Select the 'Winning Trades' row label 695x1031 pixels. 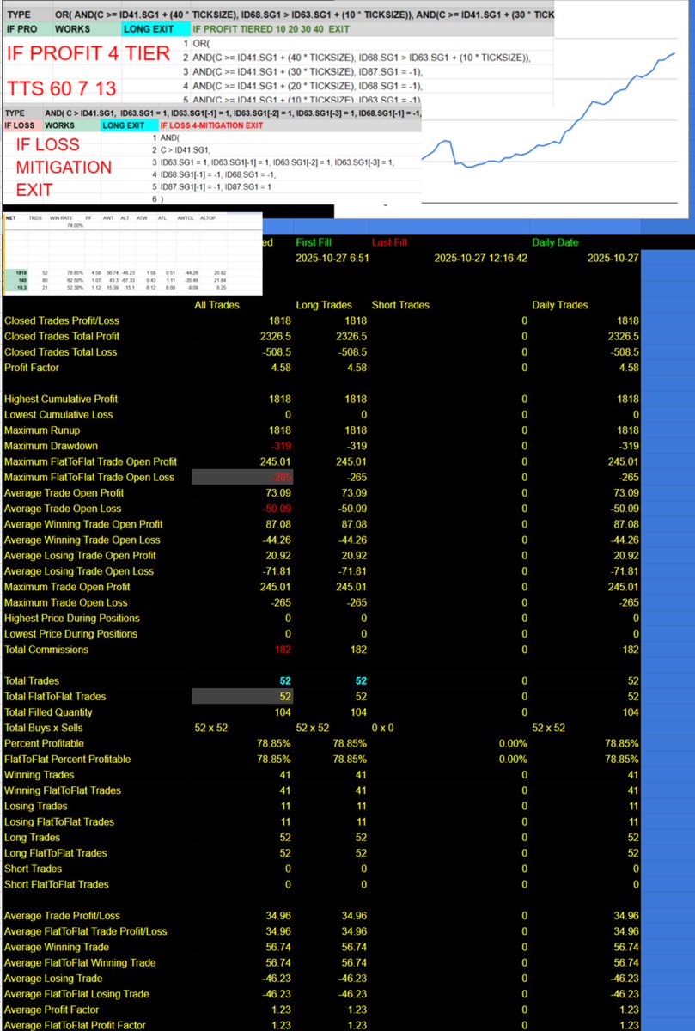click(x=38, y=774)
